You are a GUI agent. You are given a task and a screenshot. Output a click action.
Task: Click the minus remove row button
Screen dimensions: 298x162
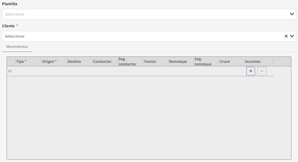pyautogui.click(x=262, y=71)
